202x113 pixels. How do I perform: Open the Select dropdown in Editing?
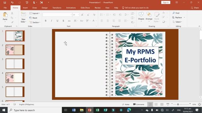pyautogui.click(x=177, y=22)
